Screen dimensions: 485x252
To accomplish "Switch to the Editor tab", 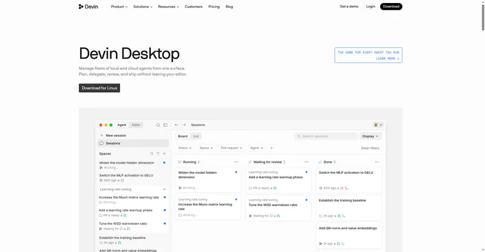I will click(x=136, y=125).
